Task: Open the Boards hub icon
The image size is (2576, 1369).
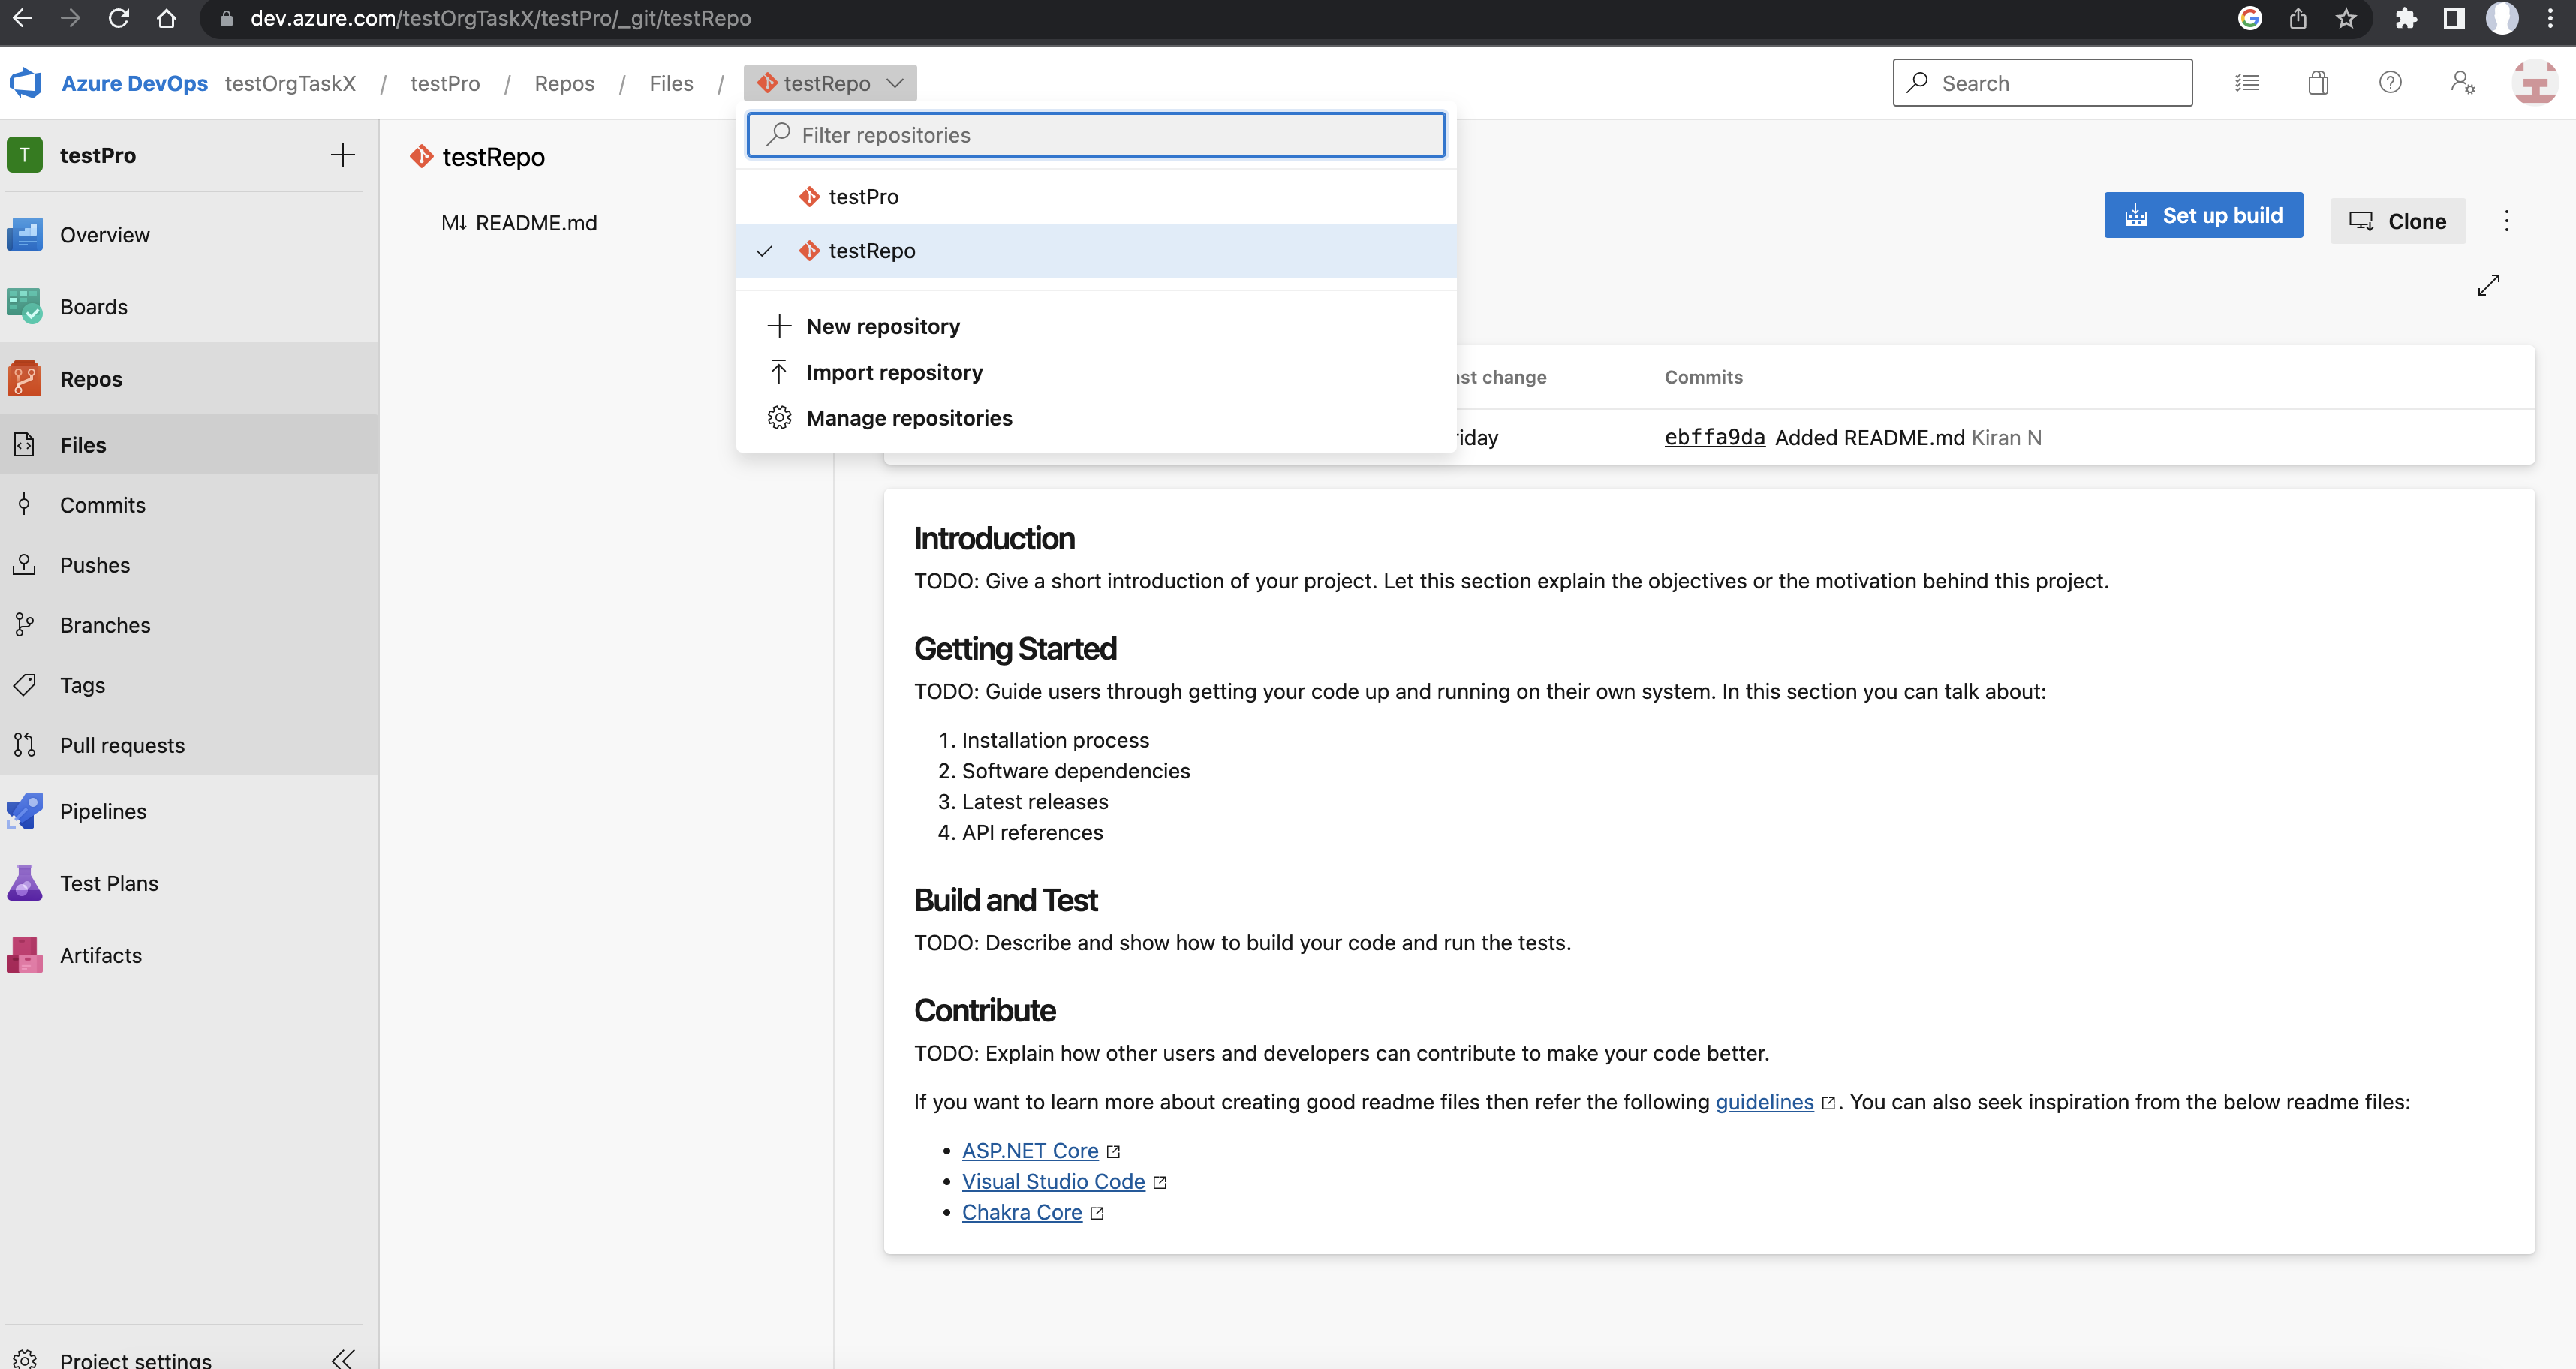Action: [x=24, y=306]
